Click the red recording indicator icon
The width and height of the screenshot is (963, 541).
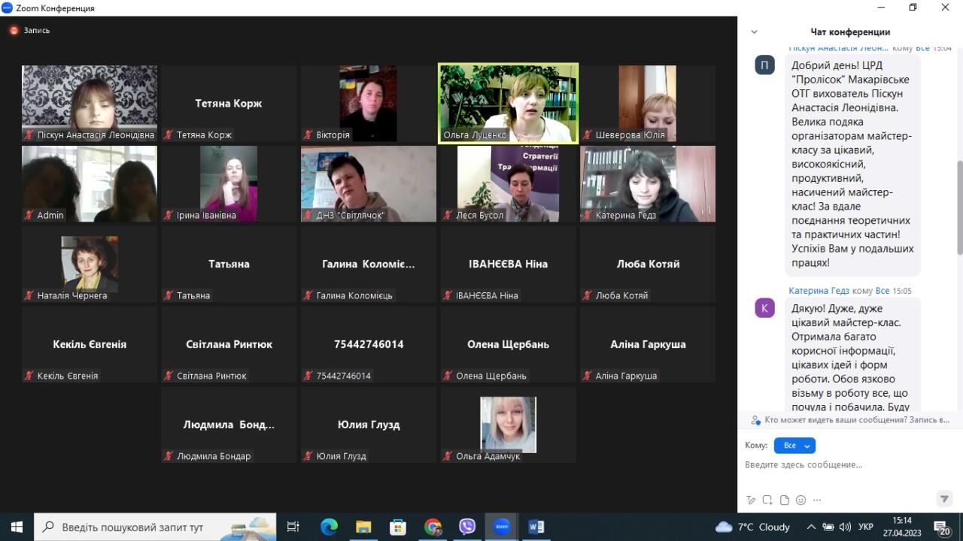[14, 31]
